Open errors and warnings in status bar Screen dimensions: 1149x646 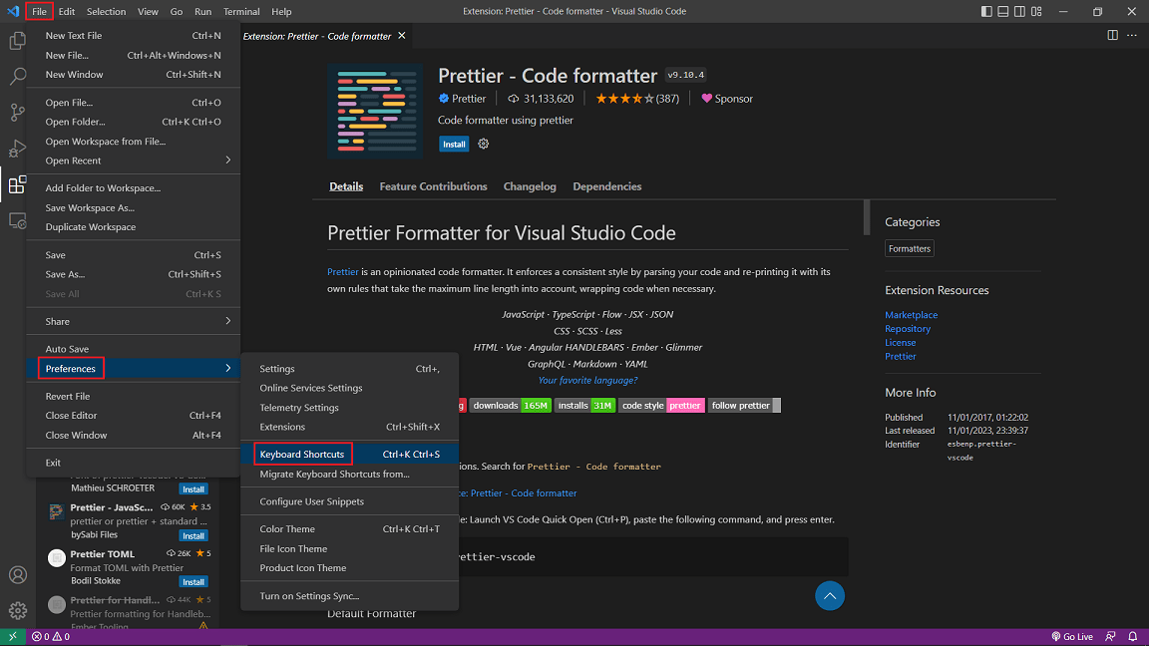(x=51, y=636)
